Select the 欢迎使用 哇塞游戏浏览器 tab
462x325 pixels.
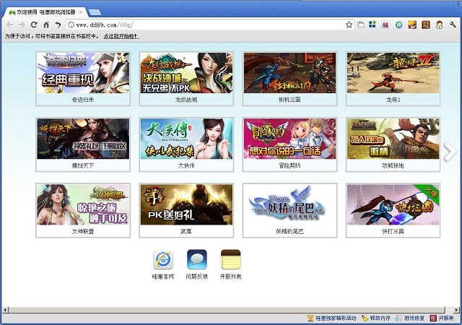point(43,12)
